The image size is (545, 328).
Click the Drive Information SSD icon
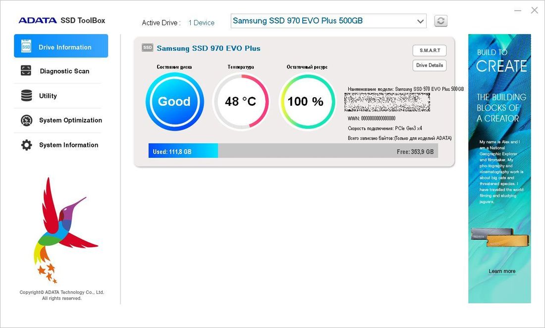pyautogui.click(x=26, y=46)
